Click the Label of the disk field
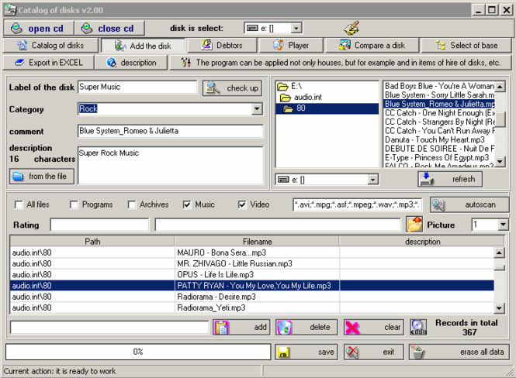 [137, 87]
